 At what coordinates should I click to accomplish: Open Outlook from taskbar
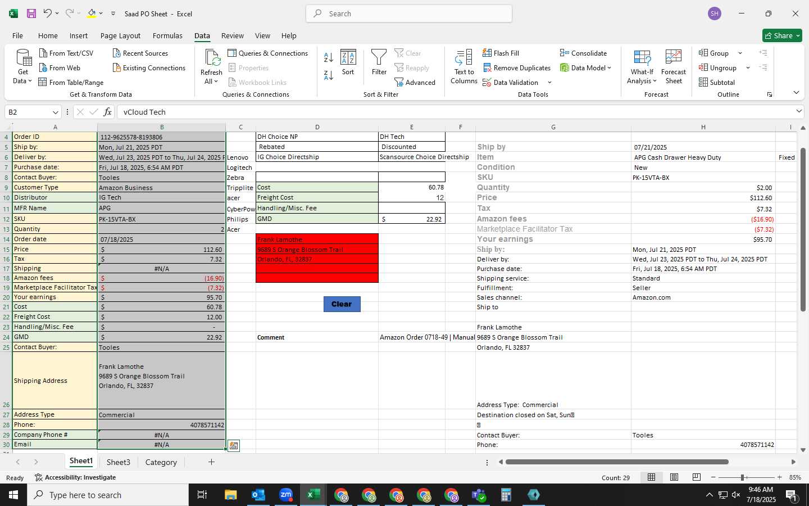pyautogui.click(x=258, y=495)
